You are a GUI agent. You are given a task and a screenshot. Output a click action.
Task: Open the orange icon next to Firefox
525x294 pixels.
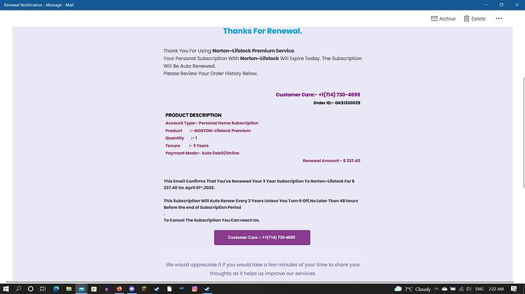pyautogui.click(x=106, y=288)
